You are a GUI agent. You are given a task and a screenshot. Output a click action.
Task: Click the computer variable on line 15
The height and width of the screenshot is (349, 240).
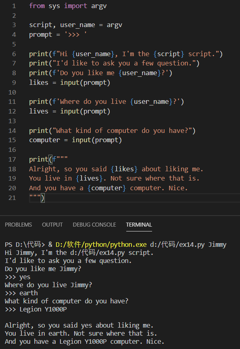pos(44,140)
